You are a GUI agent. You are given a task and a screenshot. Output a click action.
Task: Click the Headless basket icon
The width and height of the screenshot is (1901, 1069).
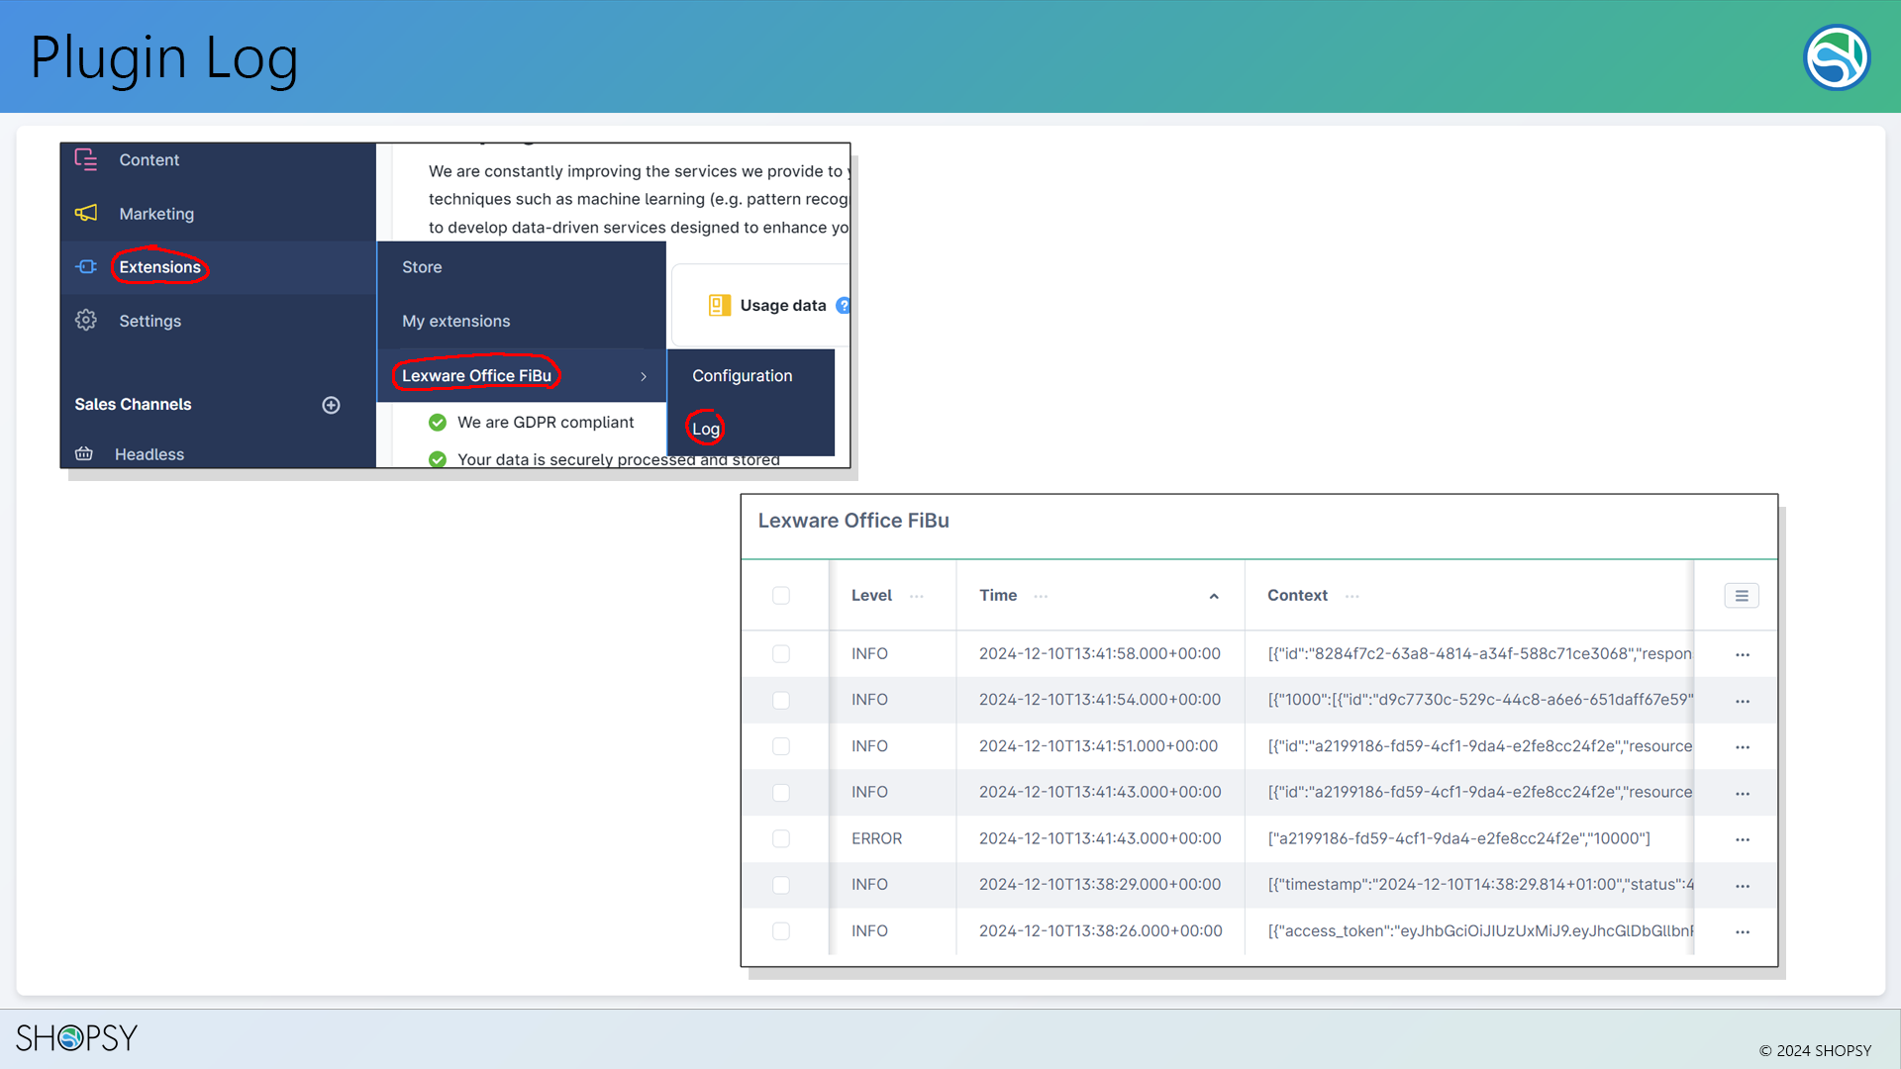pos(84,453)
